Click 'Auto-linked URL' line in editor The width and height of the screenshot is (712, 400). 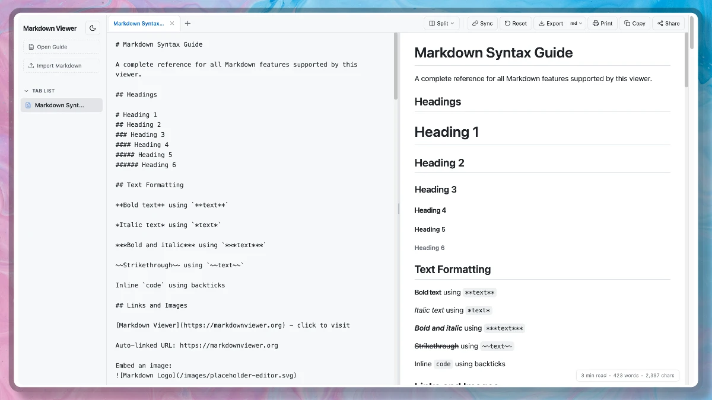tap(197, 345)
